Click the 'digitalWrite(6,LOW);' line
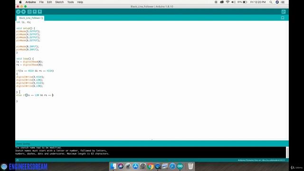The height and width of the screenshot is (171, 304). (x=29, y=86)
